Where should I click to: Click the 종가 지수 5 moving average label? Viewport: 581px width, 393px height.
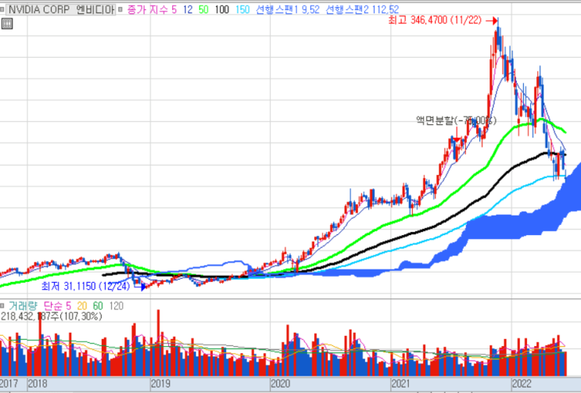click(x=152, y=9)
